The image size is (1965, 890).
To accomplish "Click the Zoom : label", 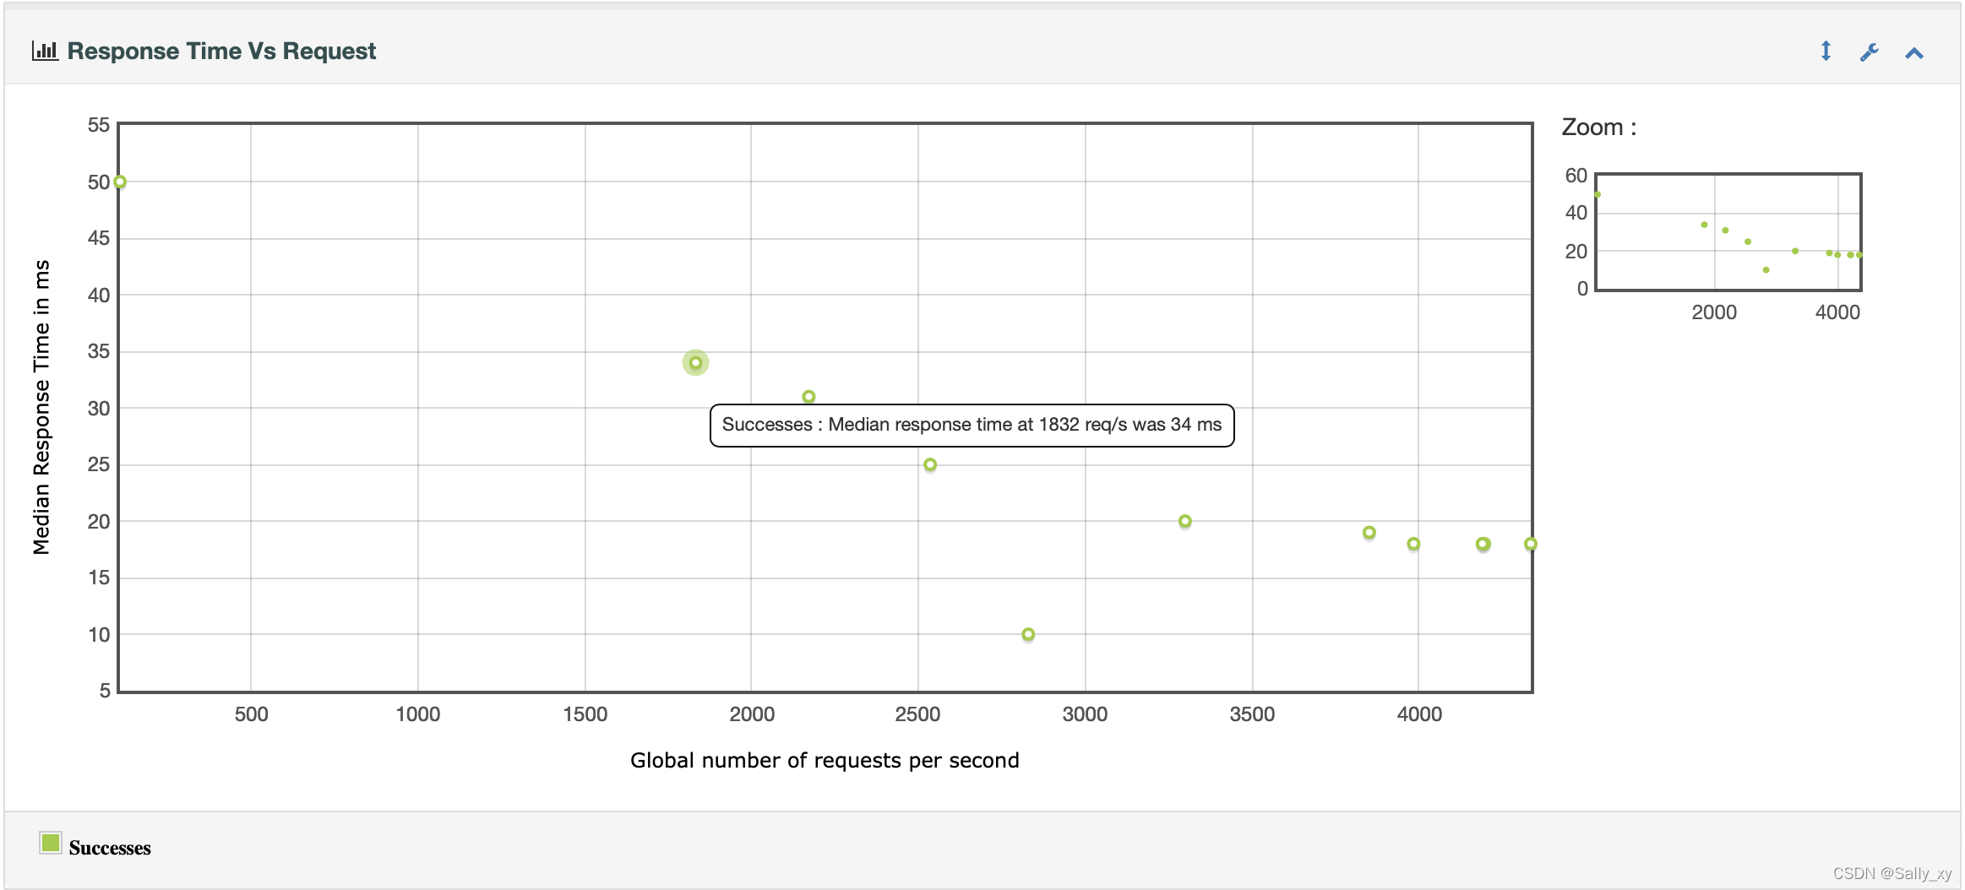I will pos(1599,128).
